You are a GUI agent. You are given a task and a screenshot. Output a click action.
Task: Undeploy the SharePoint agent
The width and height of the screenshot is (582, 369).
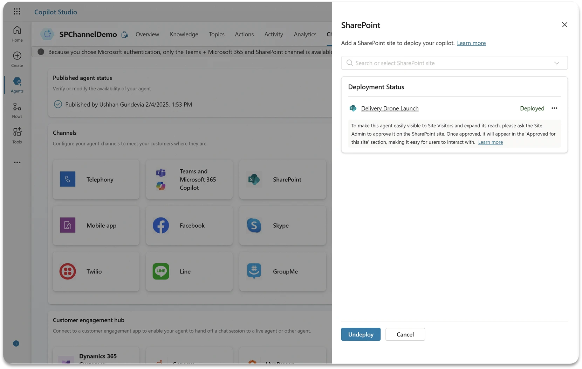361,334
